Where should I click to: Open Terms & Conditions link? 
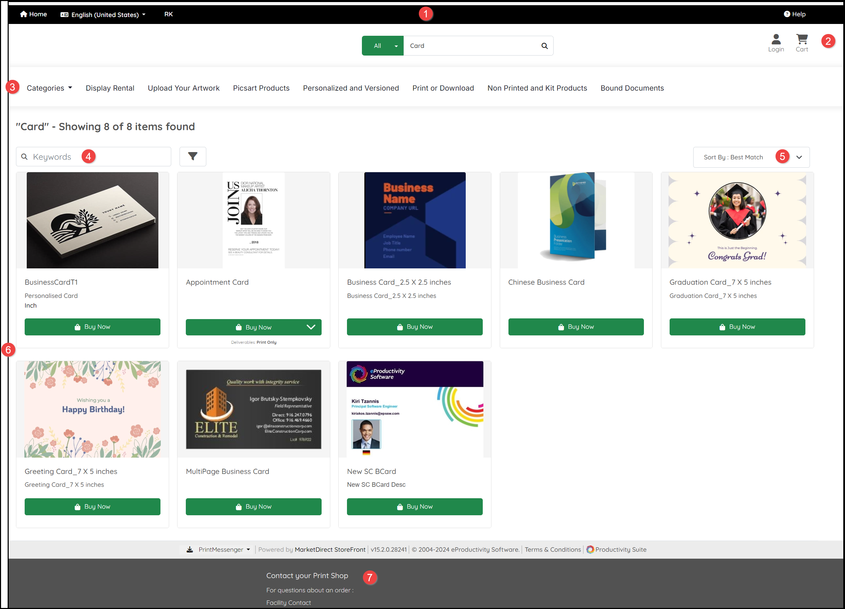point(553,549)
